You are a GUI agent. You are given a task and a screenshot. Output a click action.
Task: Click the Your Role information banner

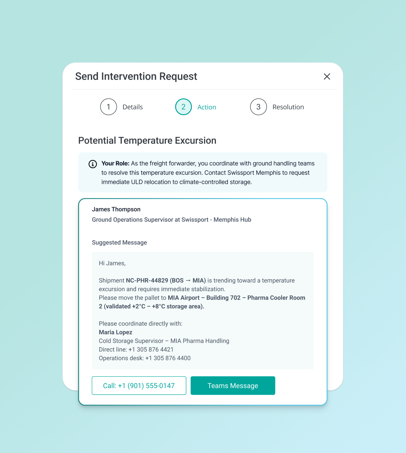click(203, 172)
